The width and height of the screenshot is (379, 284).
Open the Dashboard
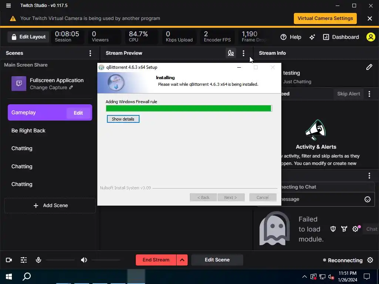341,37
